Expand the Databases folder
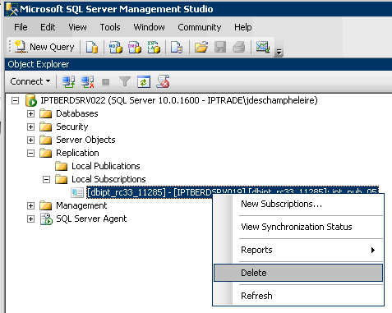The height and width of the screenshot is (313, 392). tap(30, 113)
